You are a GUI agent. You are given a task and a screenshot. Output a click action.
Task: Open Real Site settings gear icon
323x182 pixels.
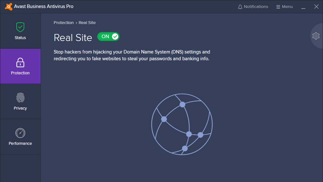tap(316, 36)
